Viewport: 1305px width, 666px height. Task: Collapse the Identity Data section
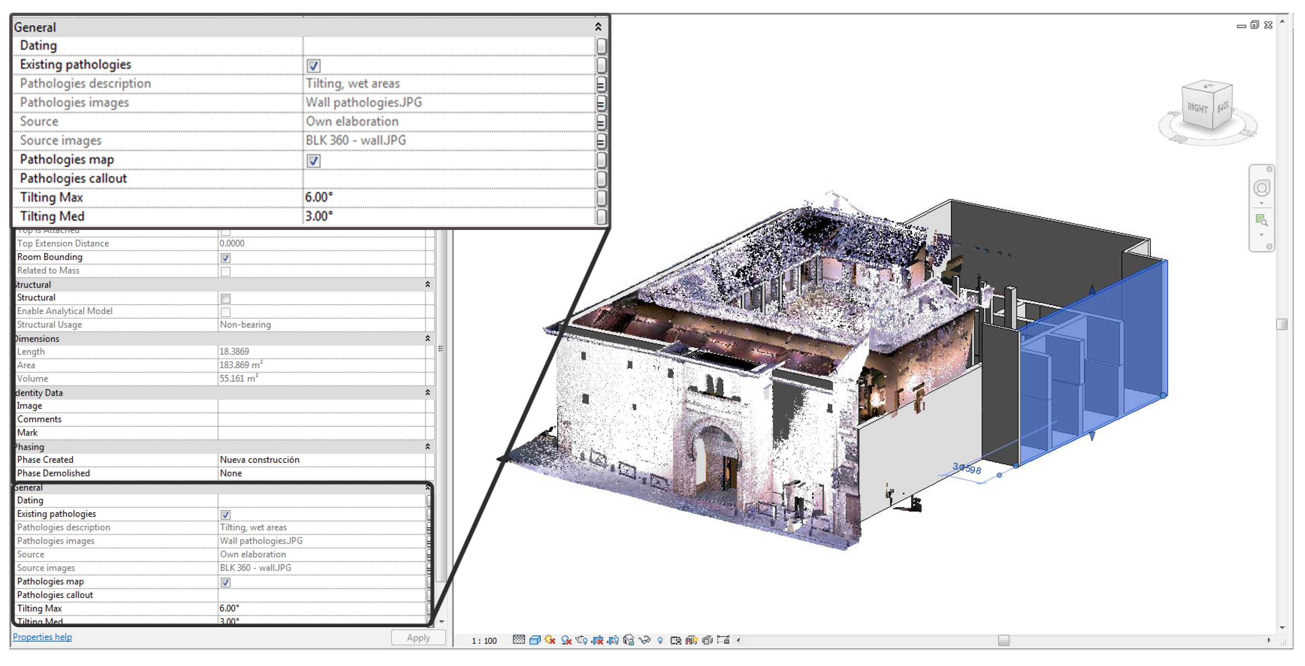[428, 393]
